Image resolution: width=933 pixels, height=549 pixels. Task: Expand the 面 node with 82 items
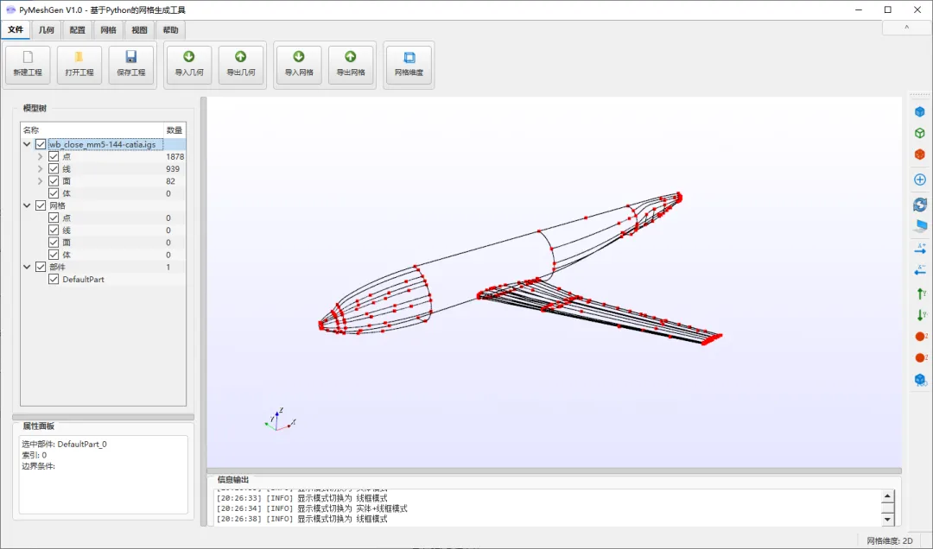click(x=40, y=180)
